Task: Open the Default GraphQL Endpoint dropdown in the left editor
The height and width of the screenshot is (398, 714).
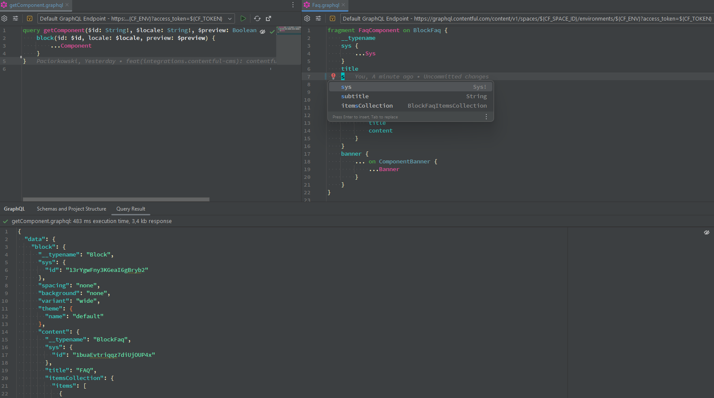Action: click(230, 18)
